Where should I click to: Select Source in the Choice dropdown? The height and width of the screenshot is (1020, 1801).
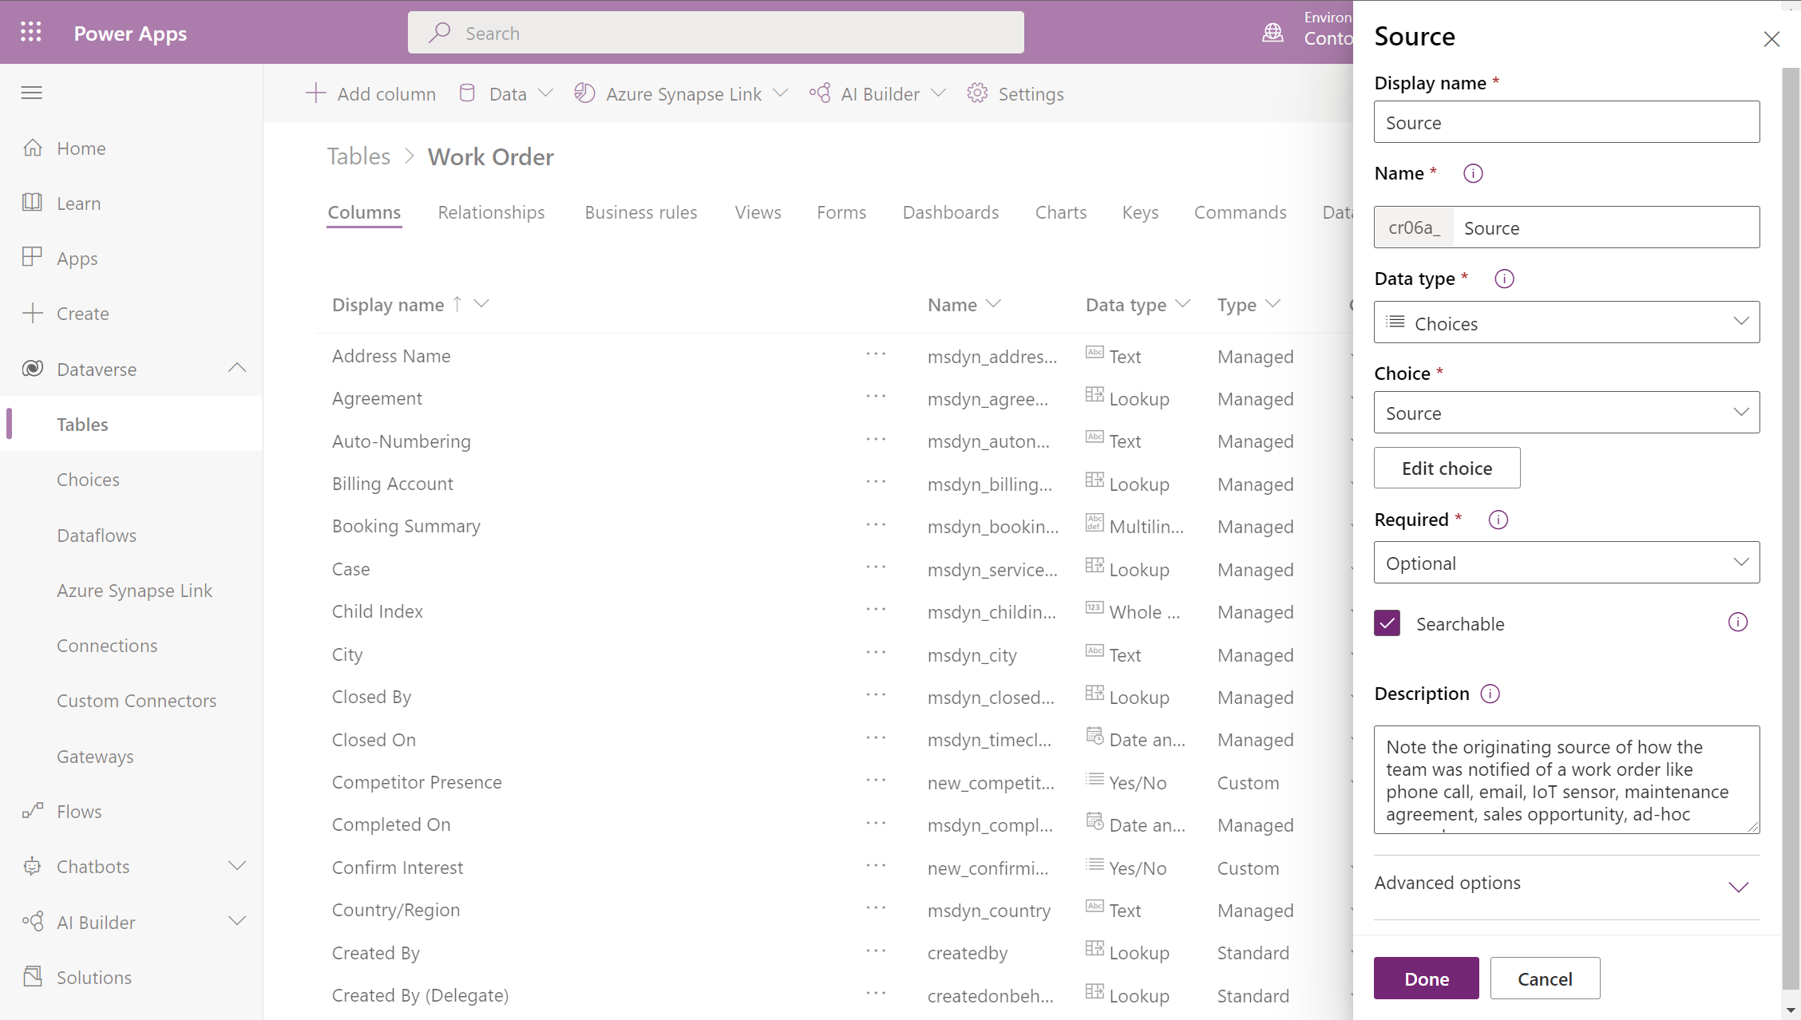click(x=1566, y=413)
